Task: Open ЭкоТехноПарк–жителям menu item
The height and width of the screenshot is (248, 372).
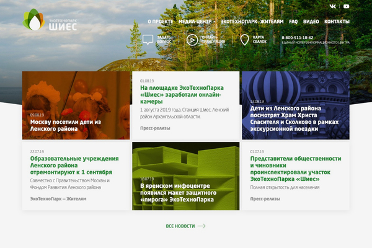Action: 252,22
